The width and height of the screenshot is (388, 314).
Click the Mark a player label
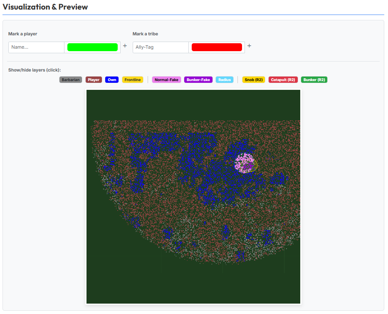point(23,34)
